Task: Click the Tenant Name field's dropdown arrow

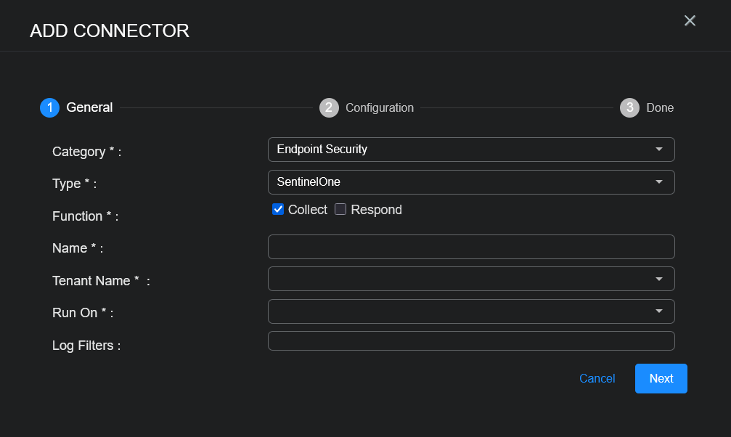Action: [659, 279]
